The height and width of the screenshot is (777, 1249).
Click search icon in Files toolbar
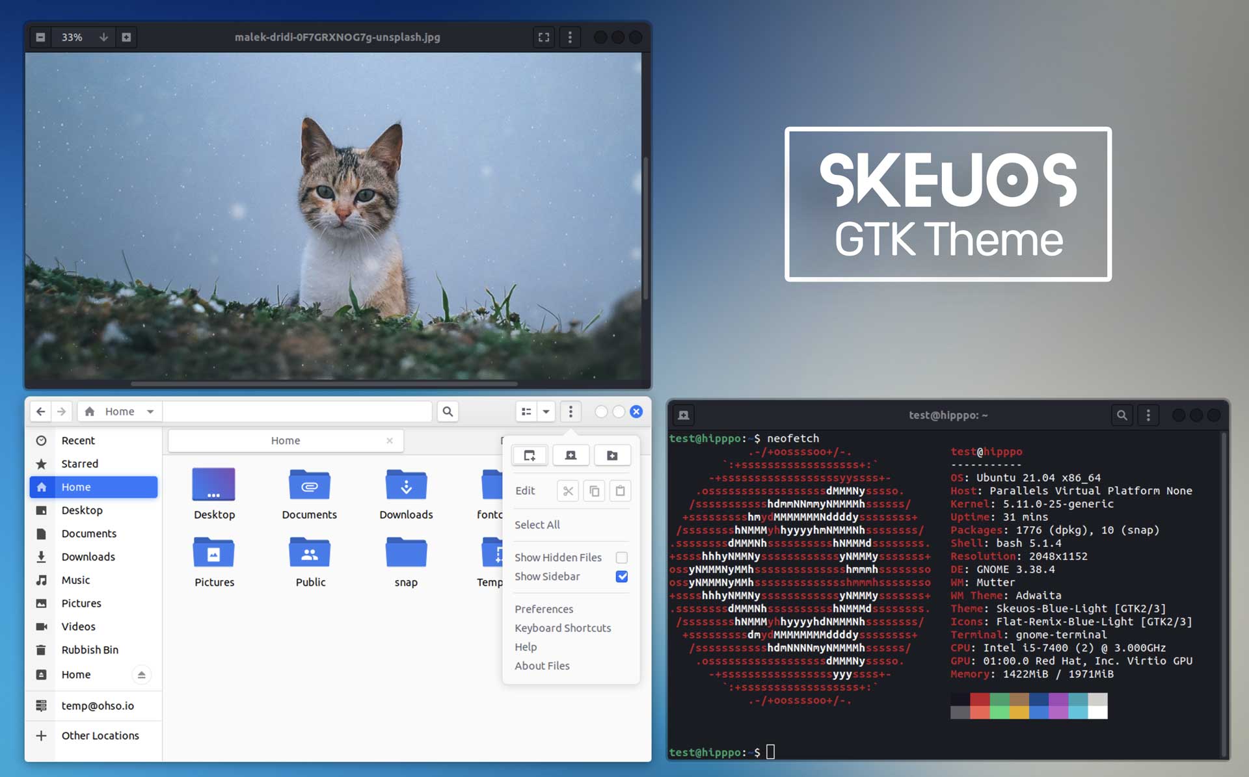(448, 412)
